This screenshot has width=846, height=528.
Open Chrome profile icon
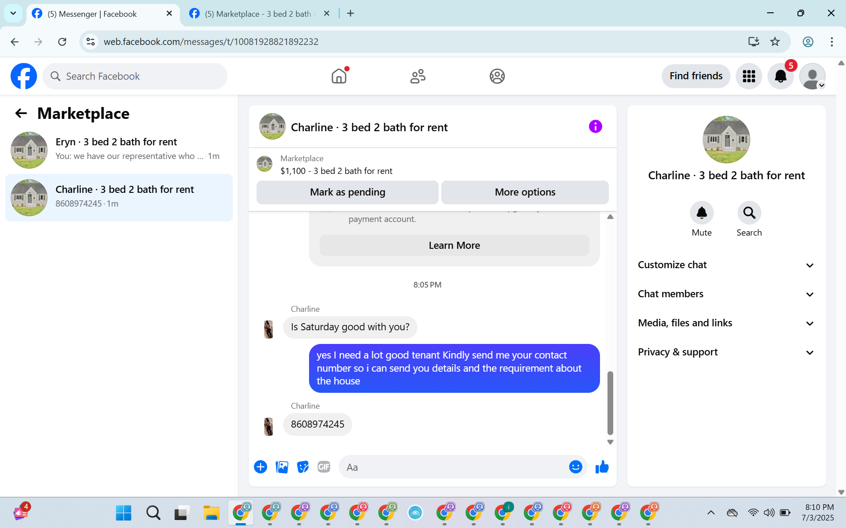pos(808,42)
